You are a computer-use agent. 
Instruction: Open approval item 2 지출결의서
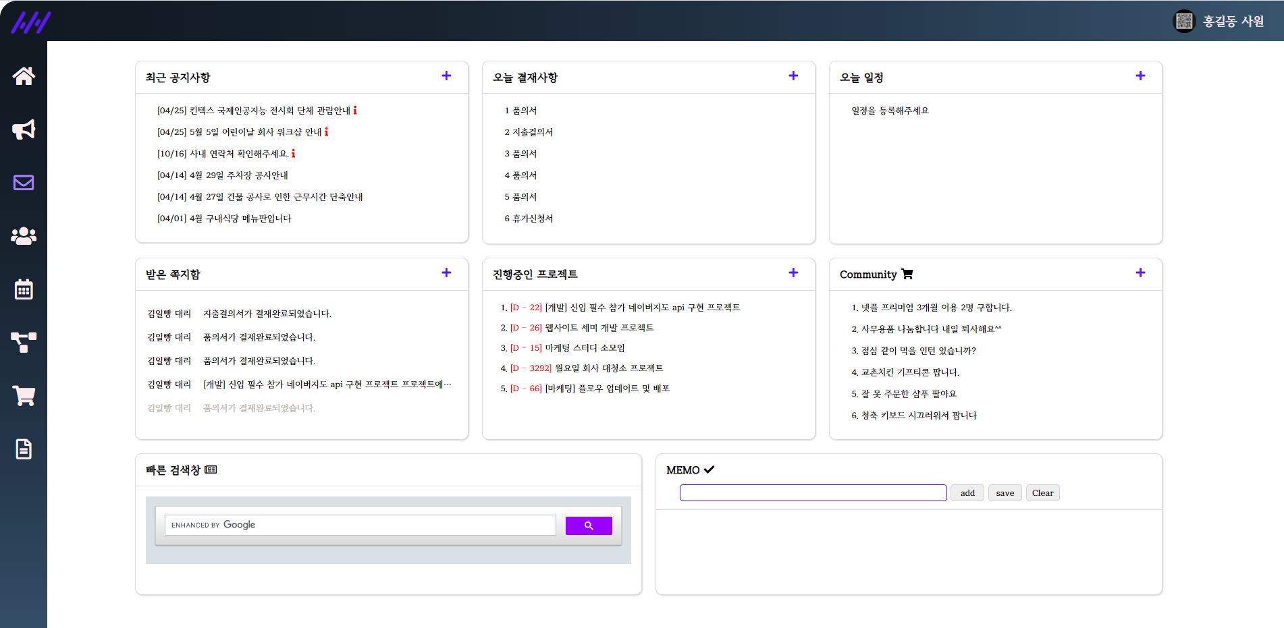(529, 132)
